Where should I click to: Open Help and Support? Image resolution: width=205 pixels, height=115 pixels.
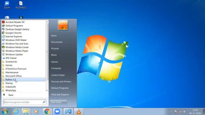point(60,95)
